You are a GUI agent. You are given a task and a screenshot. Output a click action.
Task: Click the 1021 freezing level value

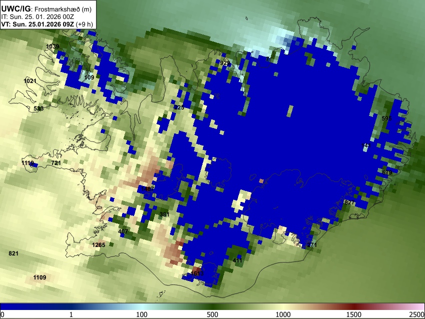pos(30,81)
